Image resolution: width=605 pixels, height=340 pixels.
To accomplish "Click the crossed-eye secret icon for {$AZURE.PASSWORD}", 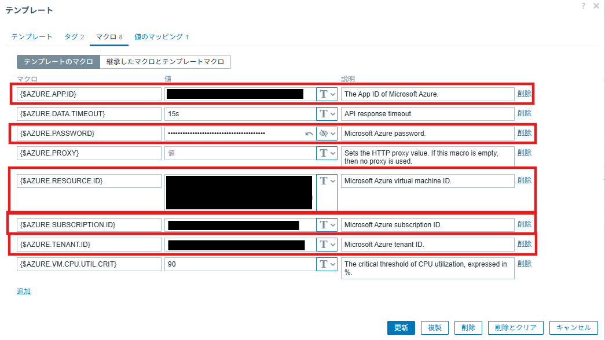I will (x=324, y=134).
